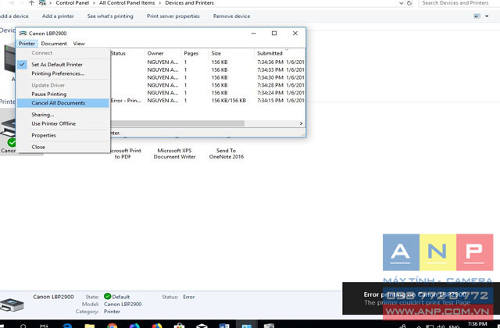Refresh the Devices and Printers window

(409, 3)
